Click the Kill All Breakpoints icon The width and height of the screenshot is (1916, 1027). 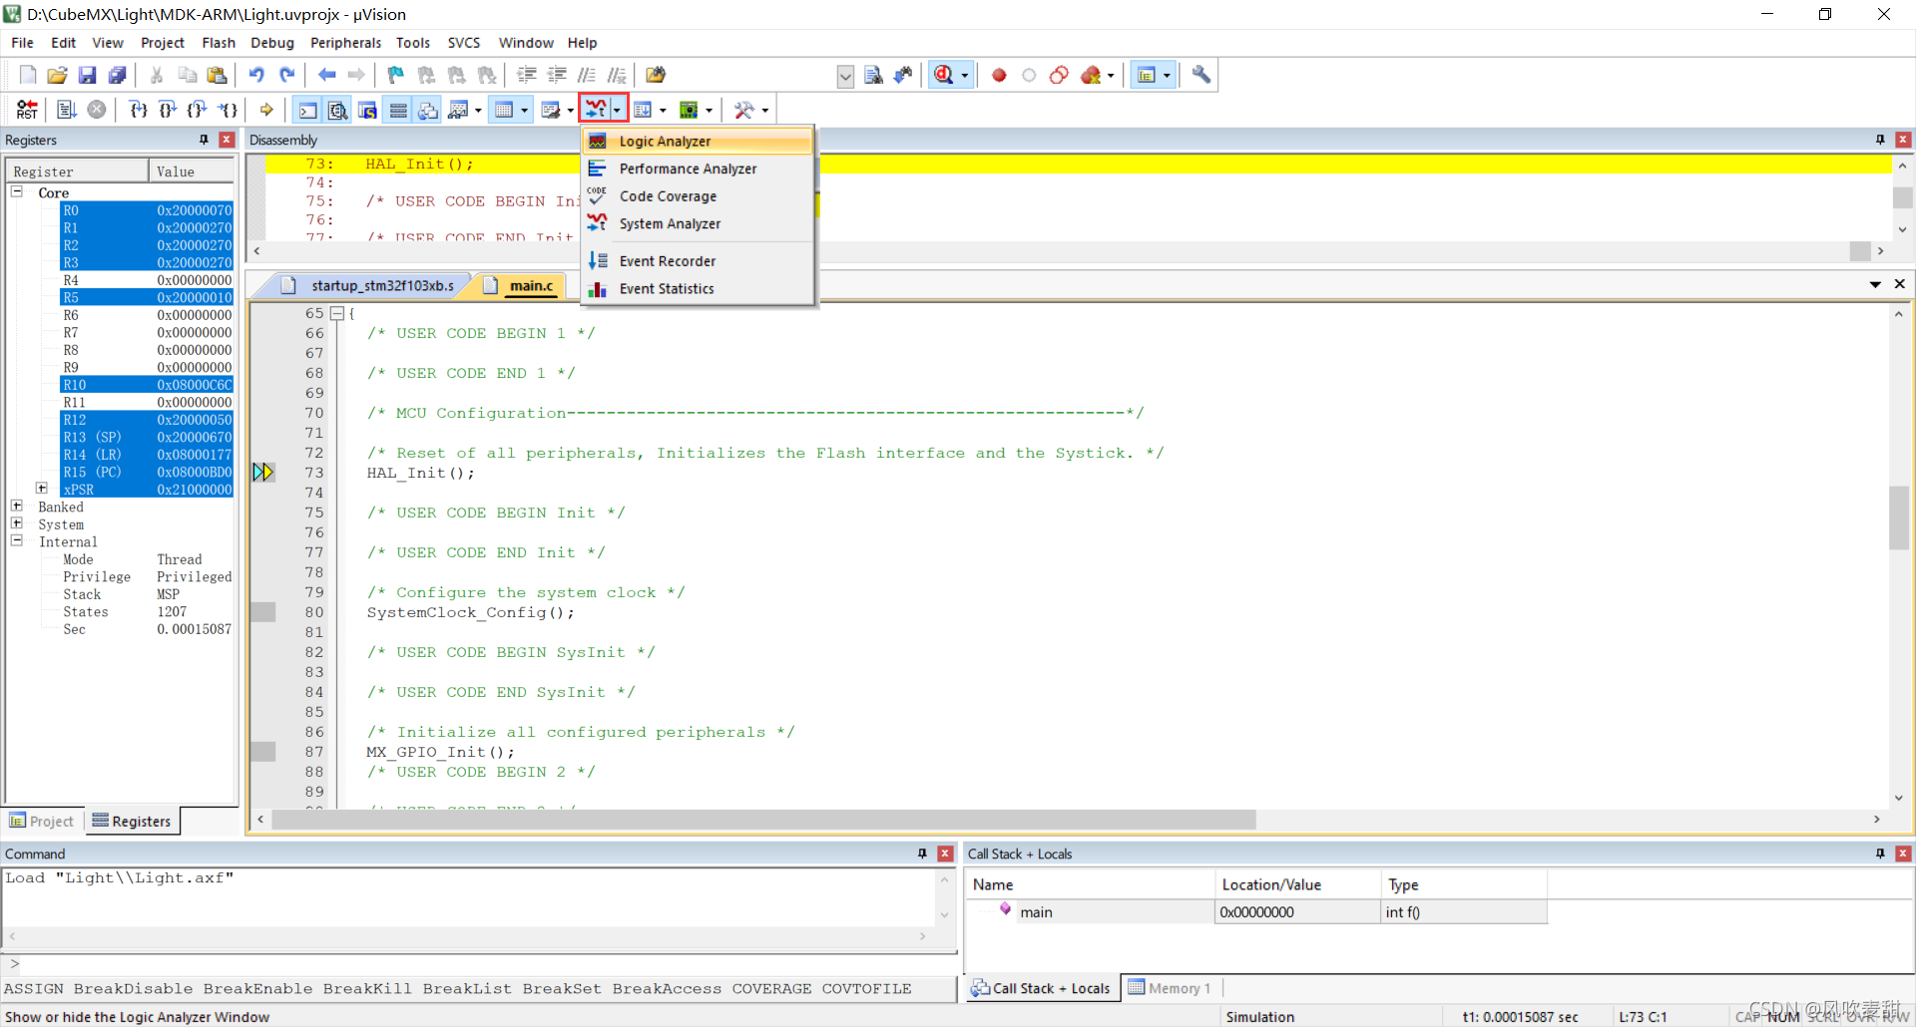click(x=1091, y=75)
